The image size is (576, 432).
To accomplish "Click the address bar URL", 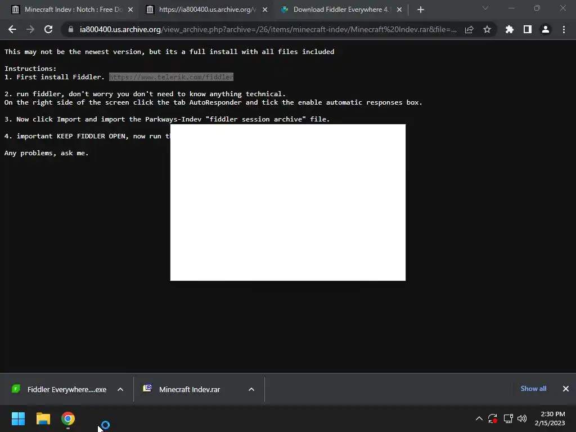I will point(268,29).
